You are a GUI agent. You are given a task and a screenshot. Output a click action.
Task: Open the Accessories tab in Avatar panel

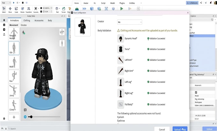click(x=39, y=20)
